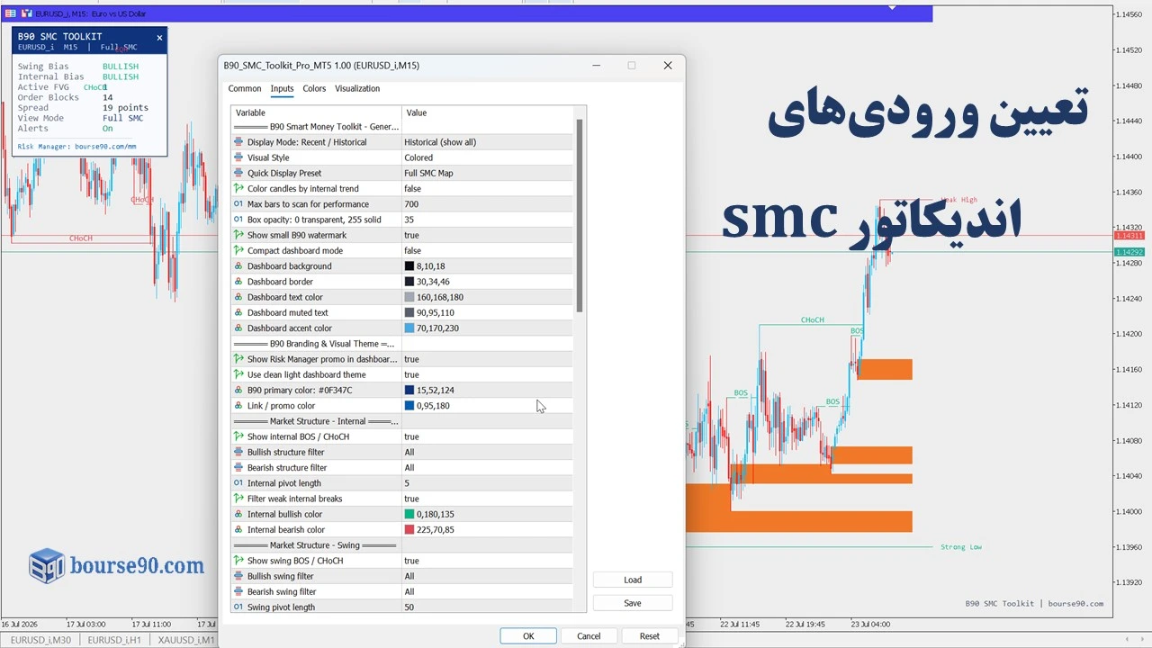Screen dimensions: 1152x648
Task: Toggle Show Risk Manager promo value
Action: tap(487, 359)
